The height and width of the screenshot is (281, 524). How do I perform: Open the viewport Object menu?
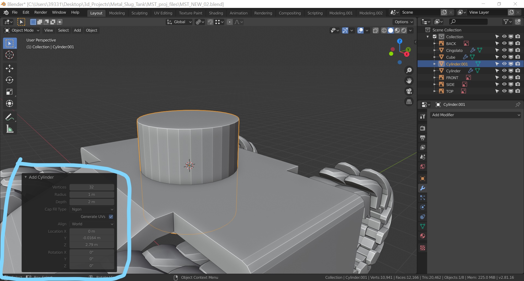[x=91, y=30]
